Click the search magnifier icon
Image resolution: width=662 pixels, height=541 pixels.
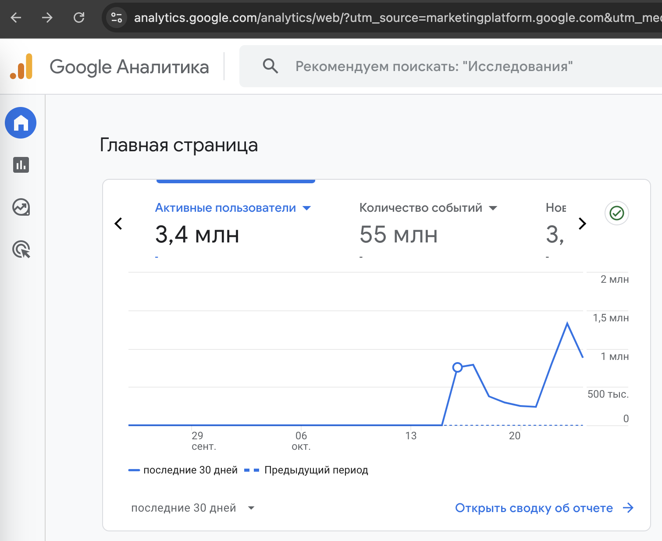pyautogui.click(x=270, y=66)
